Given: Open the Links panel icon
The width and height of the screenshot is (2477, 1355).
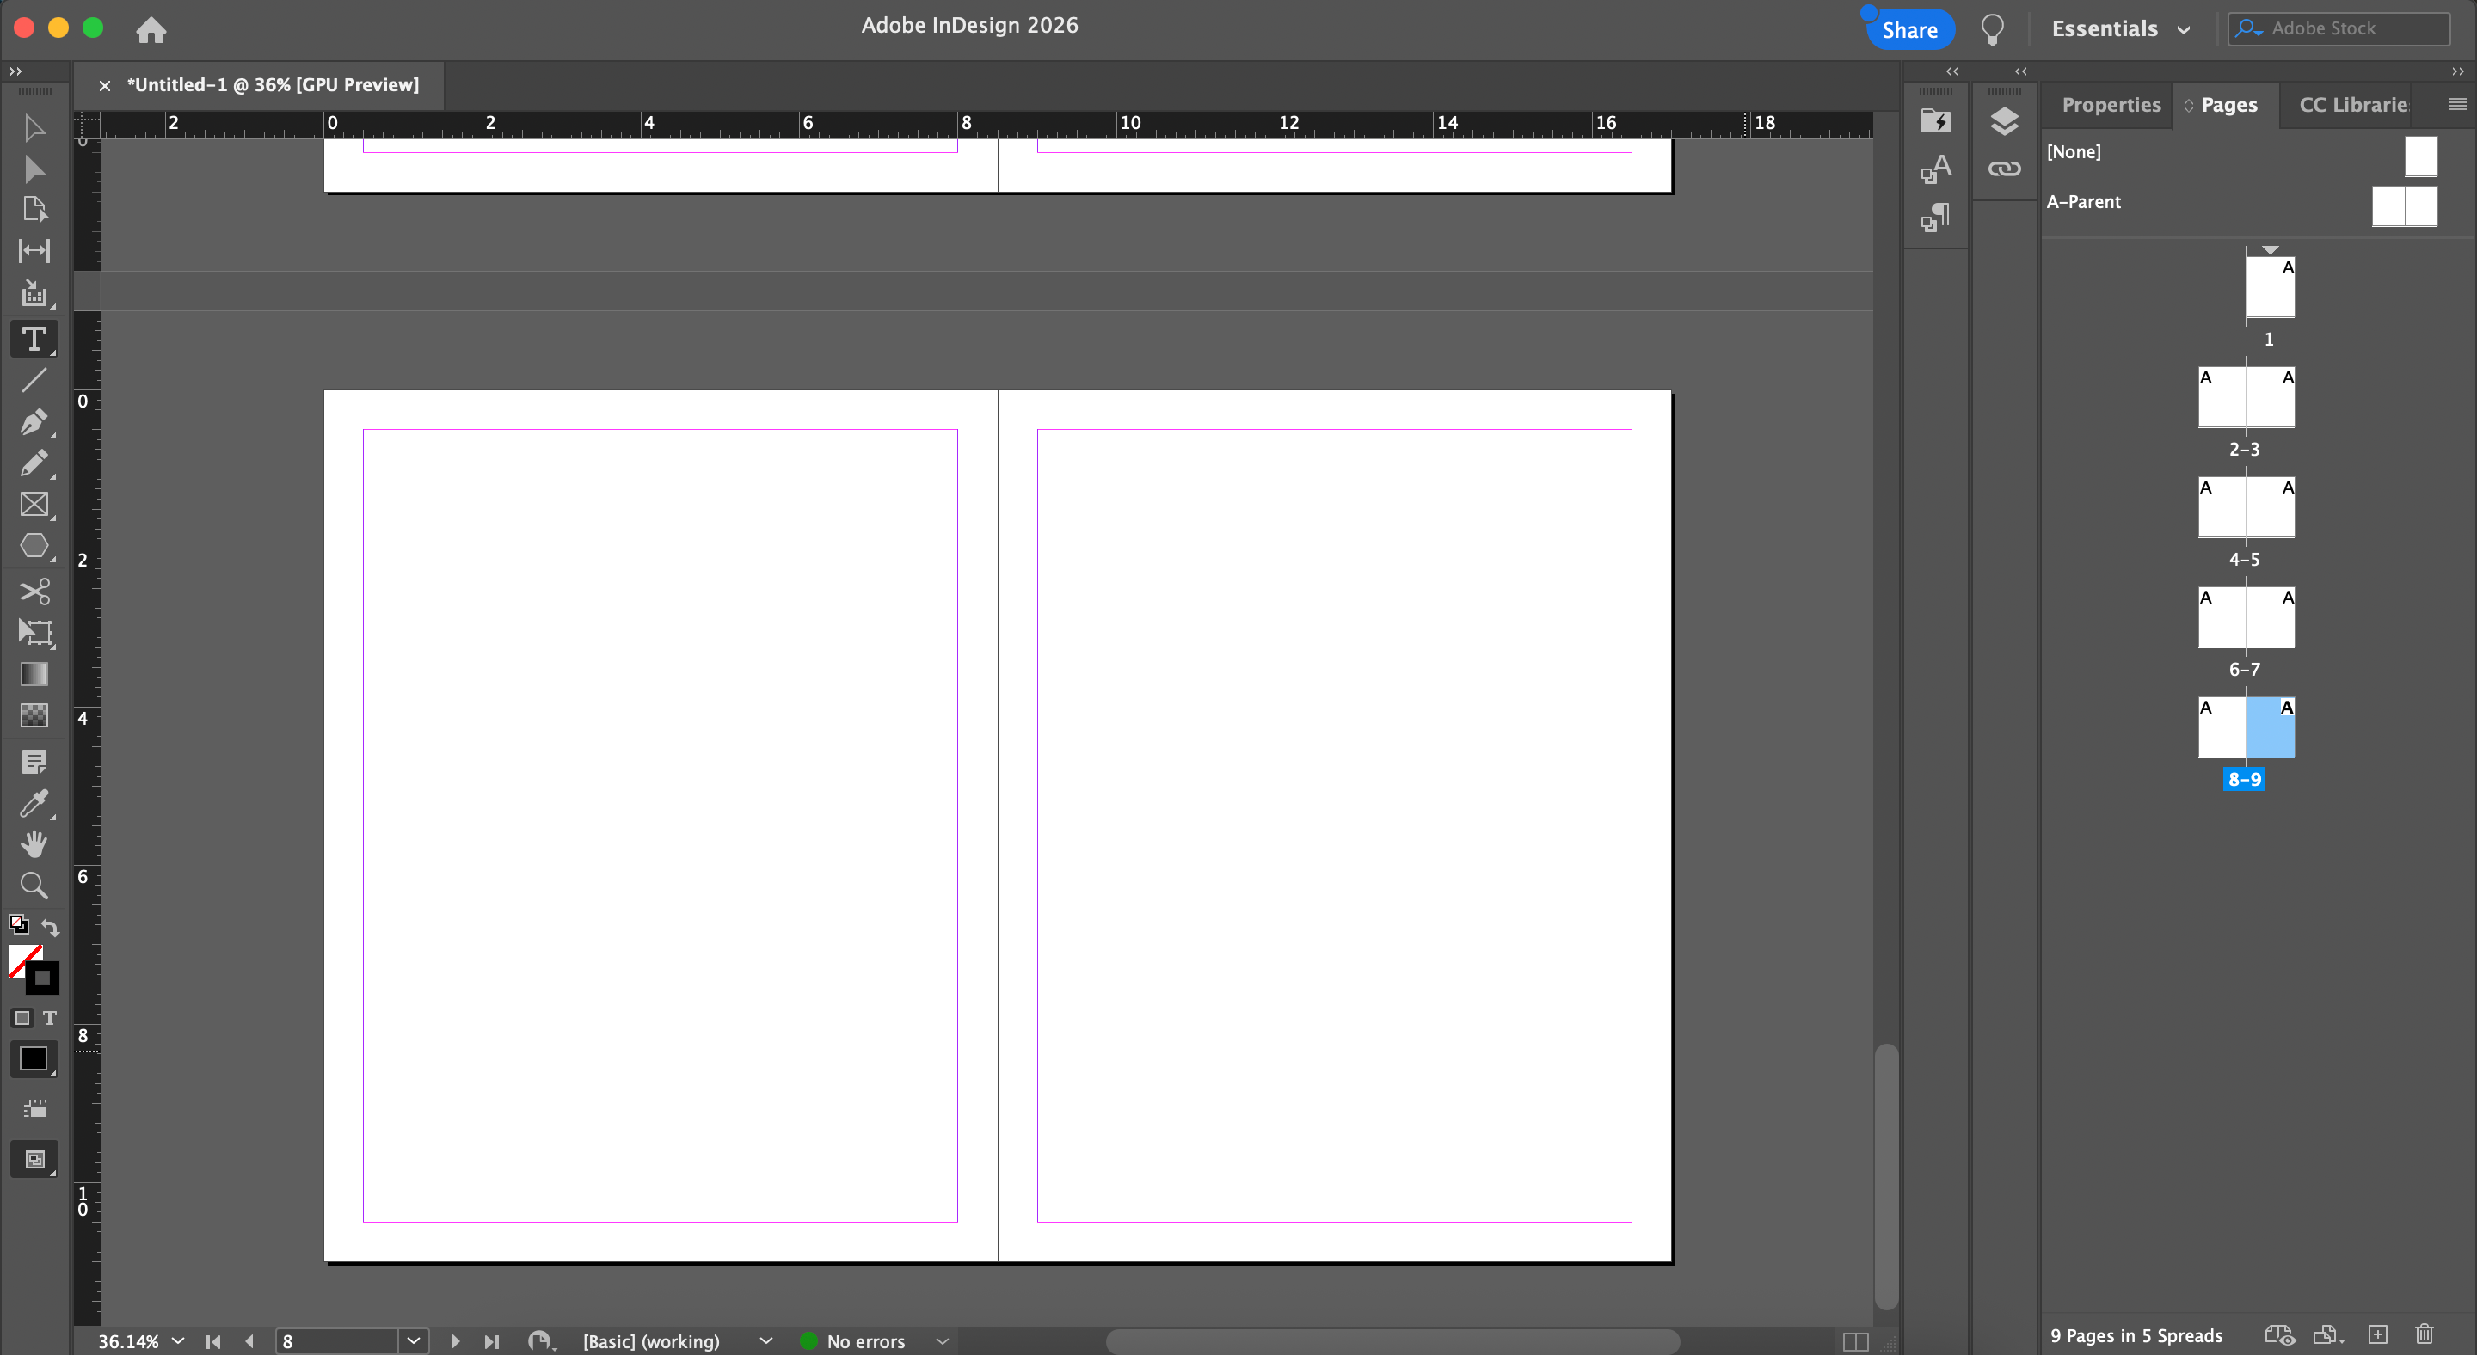Looking at the screenshot, I should click(2004, 169).
